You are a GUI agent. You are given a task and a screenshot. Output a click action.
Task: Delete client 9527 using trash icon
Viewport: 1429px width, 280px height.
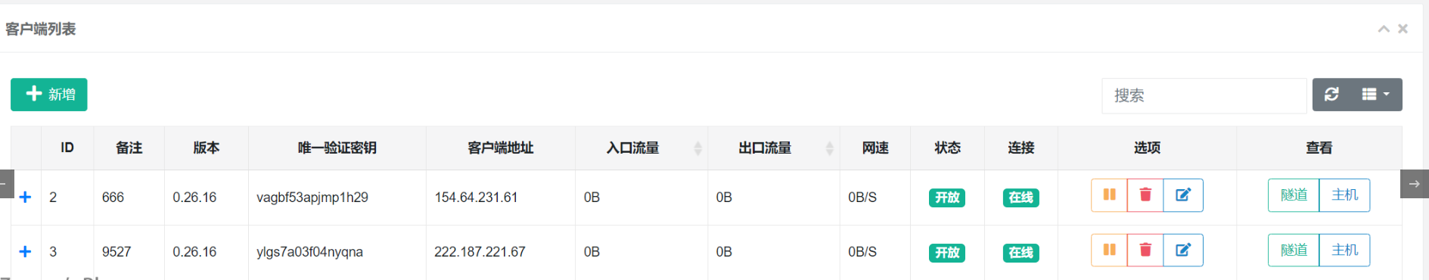click(1145, 250)
